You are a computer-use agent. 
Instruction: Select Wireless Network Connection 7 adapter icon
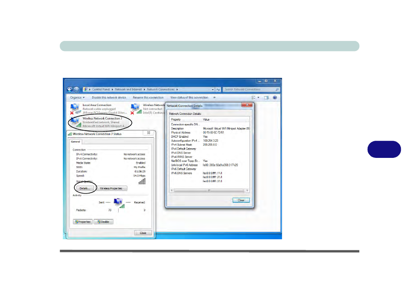(x=76, y=122)
